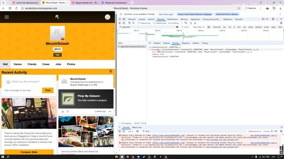The height and width of the screenshot is (159, 284).
Task: Select the Wall profile tab
Action: point(5,64)
